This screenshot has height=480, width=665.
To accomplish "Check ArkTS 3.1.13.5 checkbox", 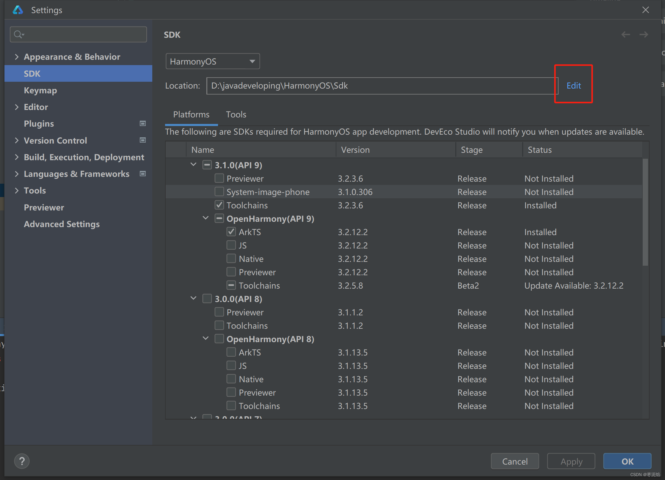I will (231, 352).
